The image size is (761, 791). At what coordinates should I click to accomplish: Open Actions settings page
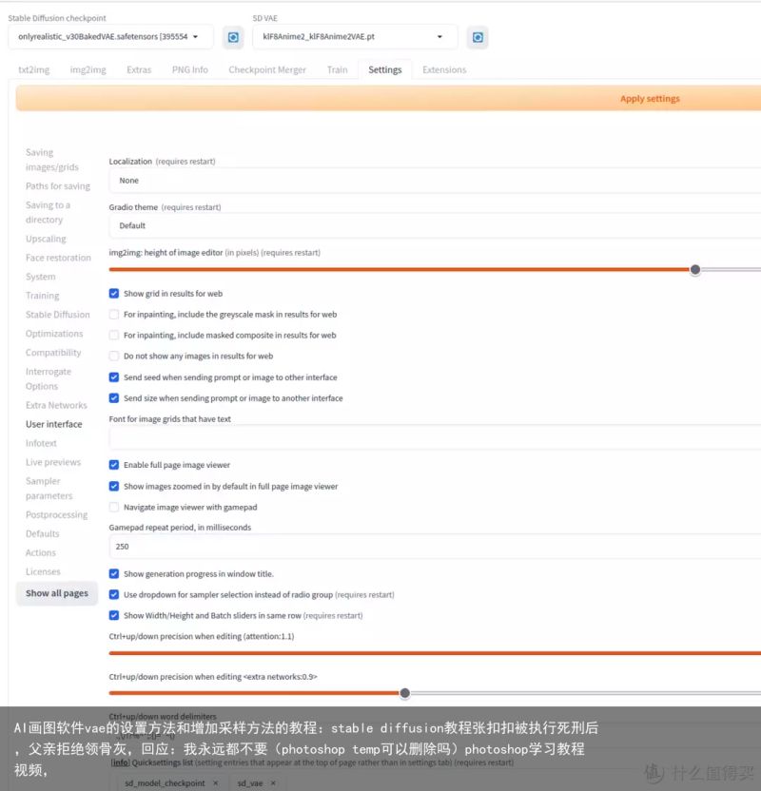(41, 553)
